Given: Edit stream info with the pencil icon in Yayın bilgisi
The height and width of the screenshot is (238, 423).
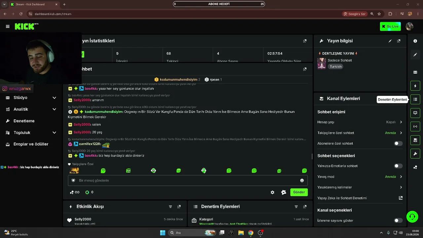Looking at the screenshot, I should point(390,41).
